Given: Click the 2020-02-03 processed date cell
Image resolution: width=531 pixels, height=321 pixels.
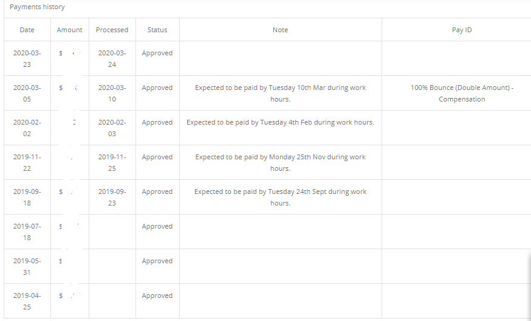Looking at the screenshot, I should coord(112,128).
